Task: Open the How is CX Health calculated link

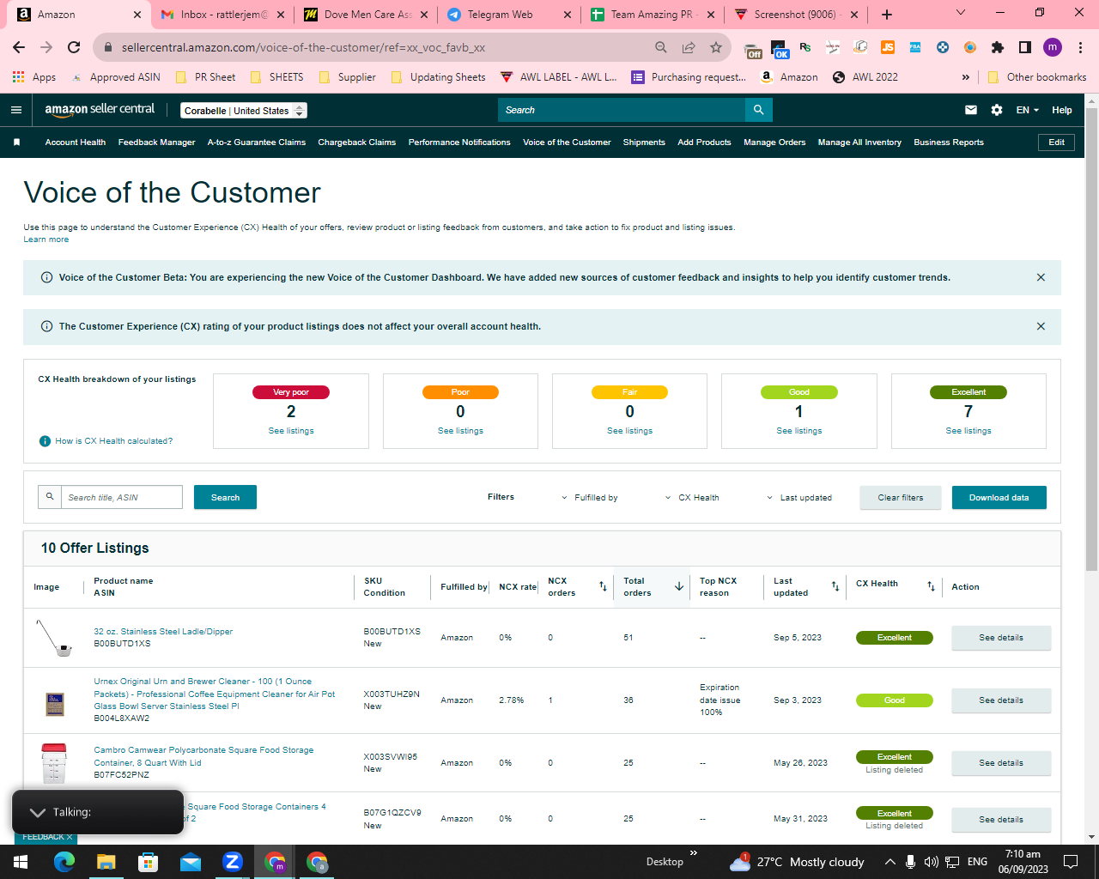Action: click(x=114, y=441)
